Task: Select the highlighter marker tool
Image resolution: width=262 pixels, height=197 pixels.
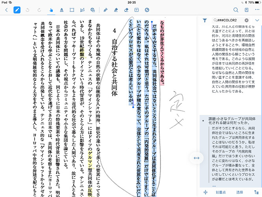Action: 116,10
